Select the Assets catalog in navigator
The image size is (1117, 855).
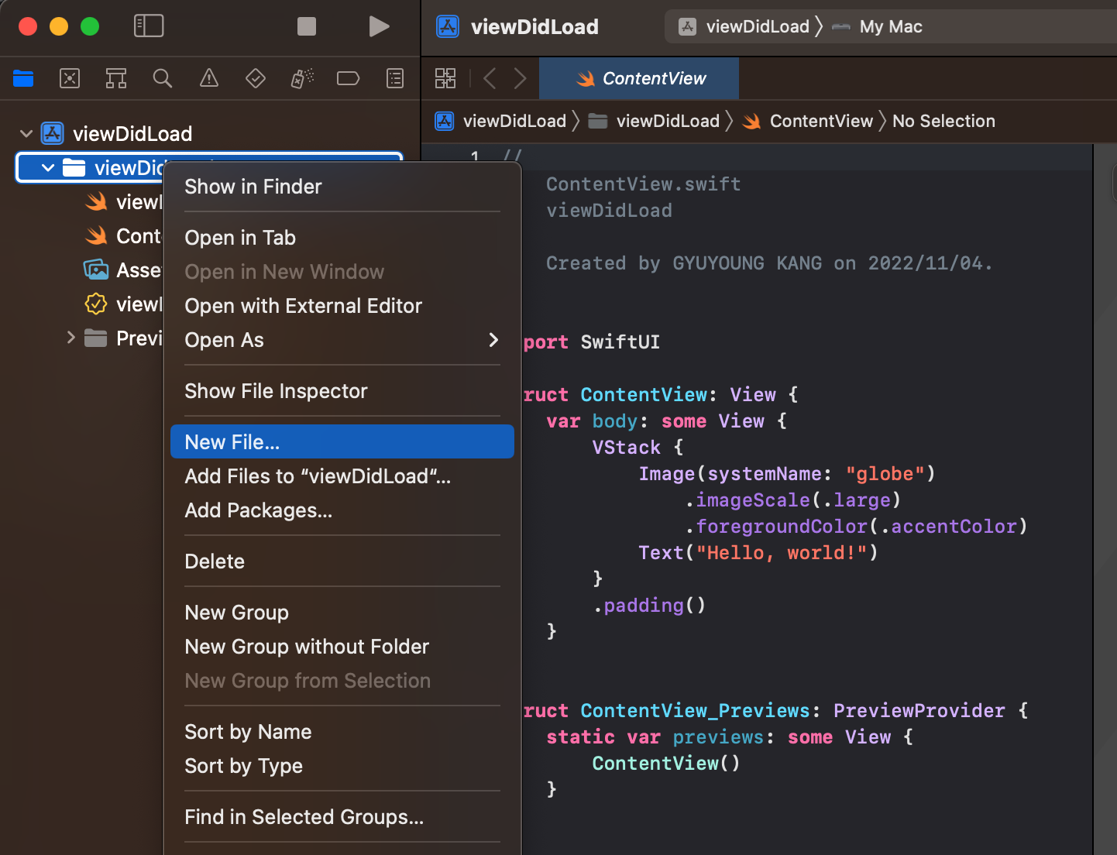[x=122, y=270]
